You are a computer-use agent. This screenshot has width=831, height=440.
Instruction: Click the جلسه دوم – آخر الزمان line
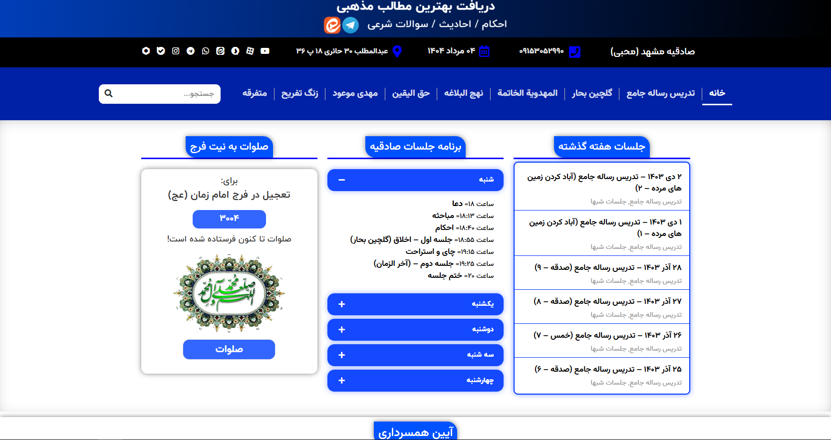click(x=434, y=263)
